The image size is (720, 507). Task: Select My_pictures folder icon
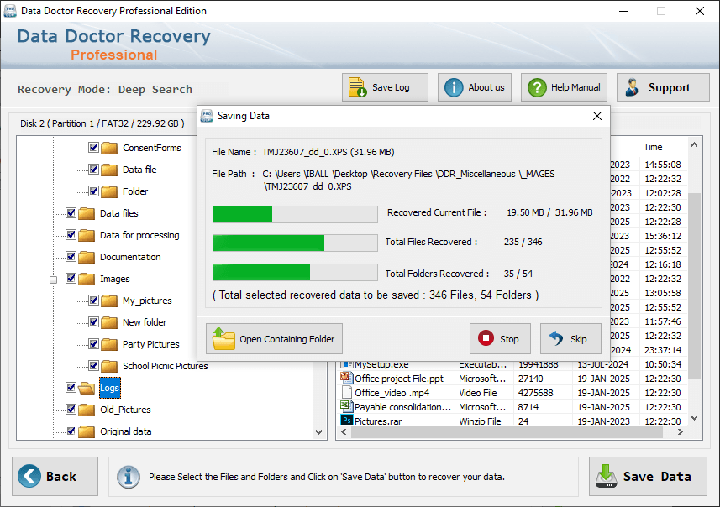(x=109, y=301)
